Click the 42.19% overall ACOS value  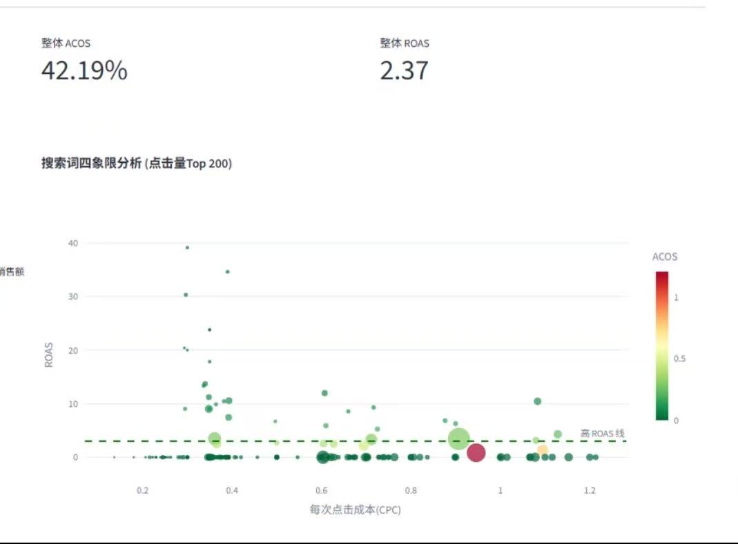point(84,70)
